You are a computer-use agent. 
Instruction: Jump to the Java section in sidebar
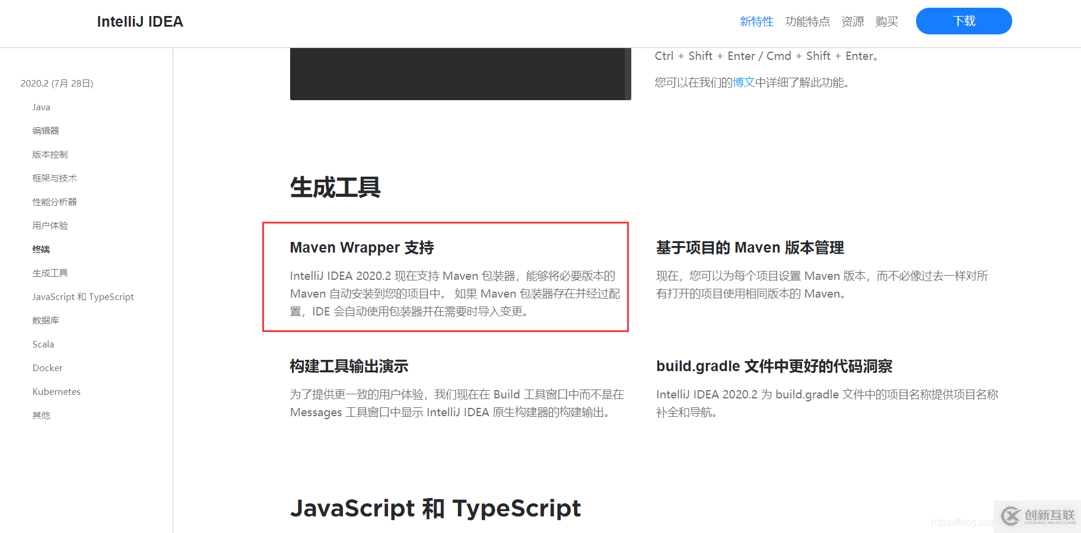(42, 107)
